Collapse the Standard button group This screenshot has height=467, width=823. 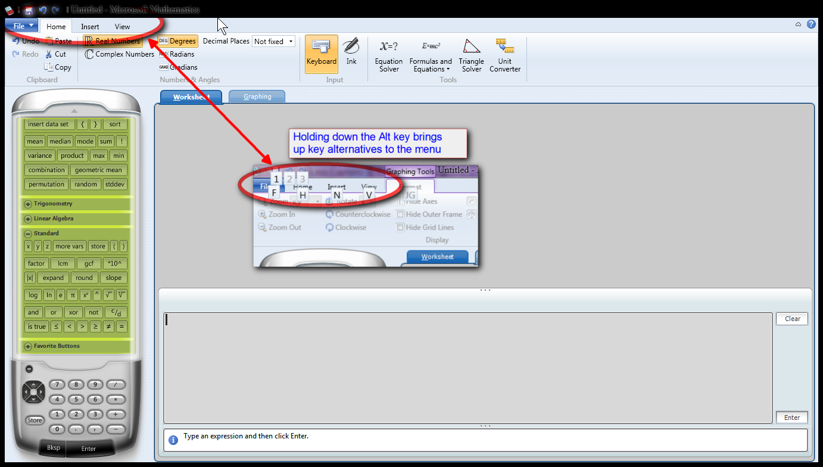coord(28,233)
